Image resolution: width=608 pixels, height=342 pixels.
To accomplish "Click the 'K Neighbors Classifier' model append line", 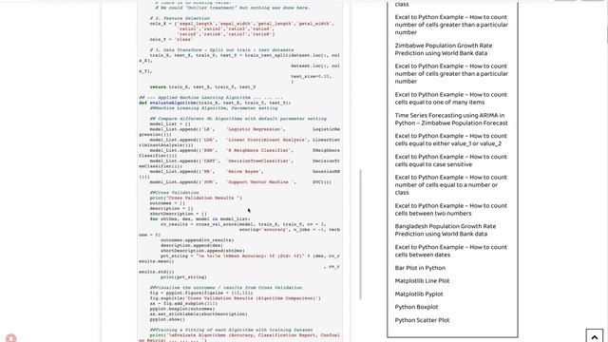I will [245, 150].
